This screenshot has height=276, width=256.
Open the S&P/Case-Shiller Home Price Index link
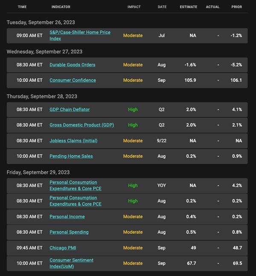(x=80, y=35)
